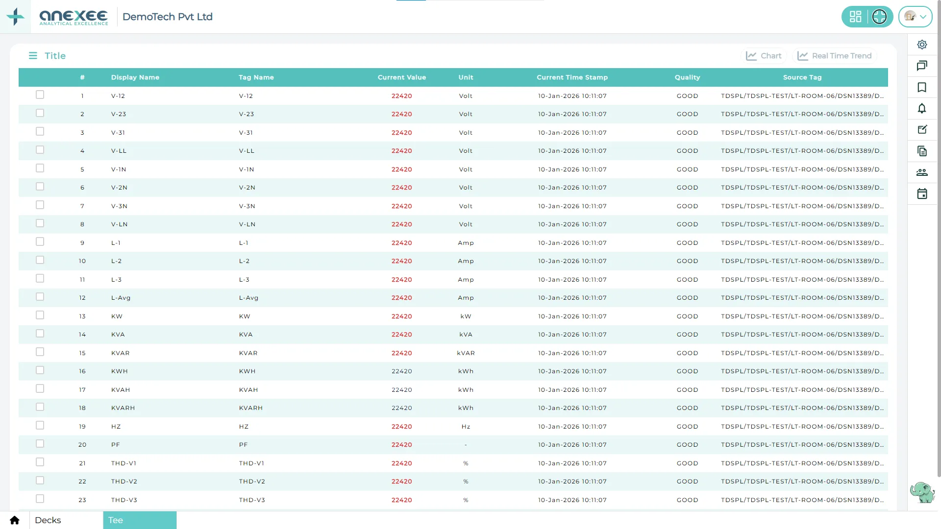Open the hamburger menu beside Title
The width and height of the screenshot is (941, 529).
click(x=33, y=55)
